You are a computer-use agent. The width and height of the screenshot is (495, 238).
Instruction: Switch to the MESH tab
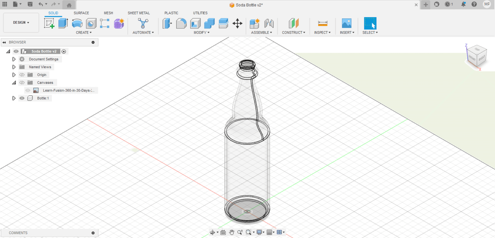[x=108, y=13]
